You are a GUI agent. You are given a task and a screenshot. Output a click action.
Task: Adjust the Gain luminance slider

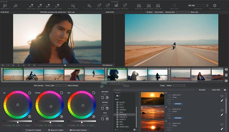tap(82, 122)
